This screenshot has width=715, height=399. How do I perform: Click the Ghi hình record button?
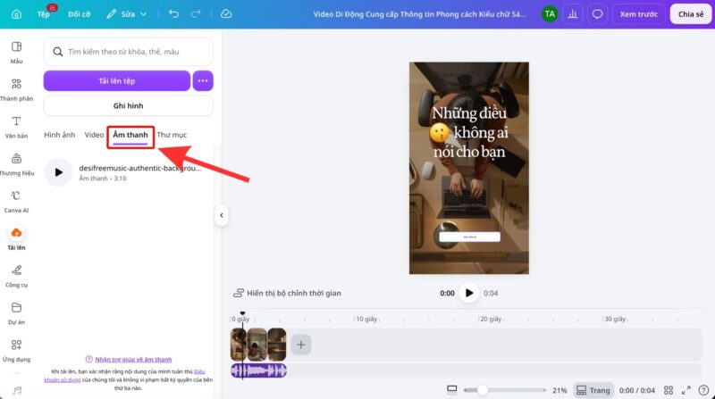(128, 105)
